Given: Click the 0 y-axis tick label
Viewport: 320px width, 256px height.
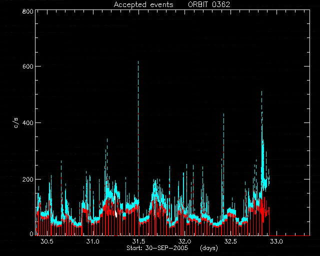Looking at the screenshot, I should point(31,233).
